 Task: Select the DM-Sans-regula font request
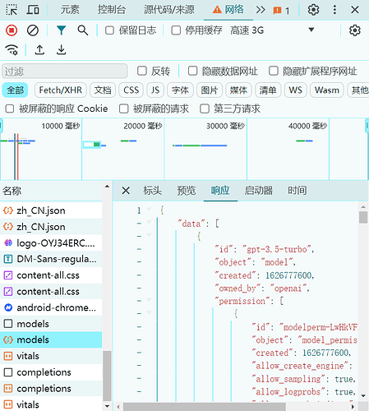(x=51, y=259)
